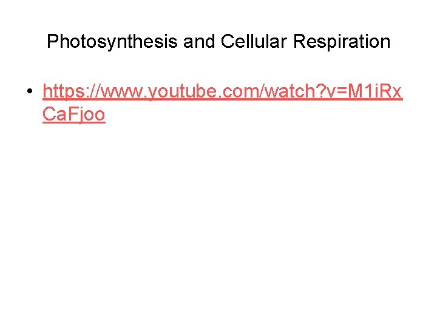Click the word 'Photosynthesis' in the title
This screenshot has width=437, height=327.
112,42
